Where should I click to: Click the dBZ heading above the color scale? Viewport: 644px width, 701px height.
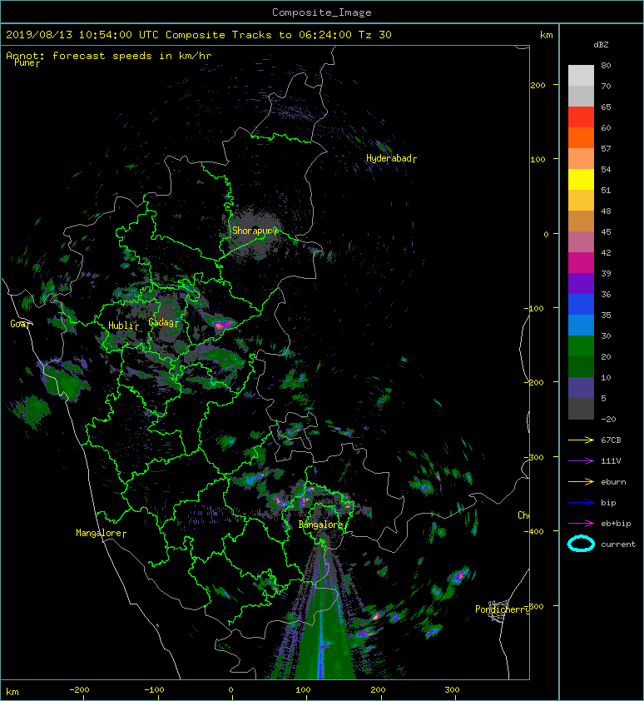point(601,45)
